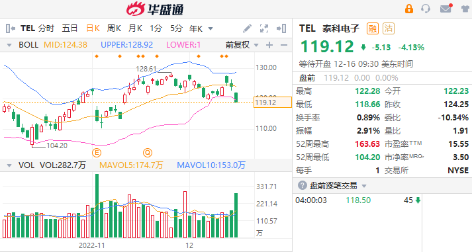The image size is (472, 252).
Task: Zoom in chart with plus button
Action: pyautogui.click(x=269, y=45)
